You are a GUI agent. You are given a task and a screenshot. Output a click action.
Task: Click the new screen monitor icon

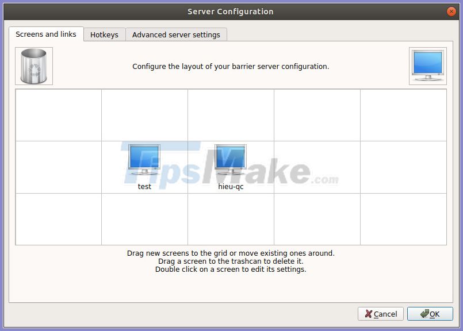[428, 64]
